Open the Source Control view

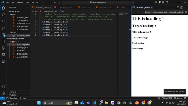click(x=3, y=22)
